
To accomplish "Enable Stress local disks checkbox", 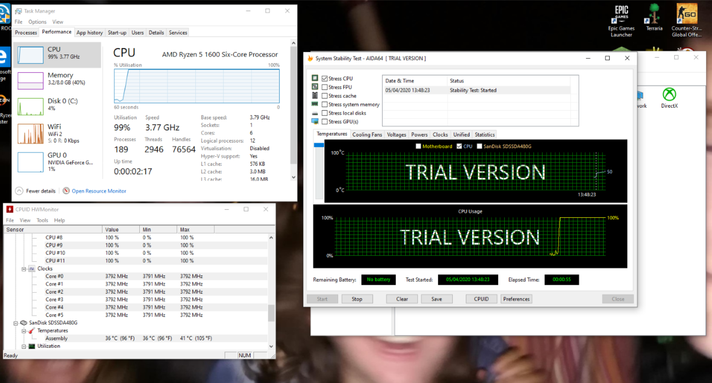I will (x=324, y=113).
